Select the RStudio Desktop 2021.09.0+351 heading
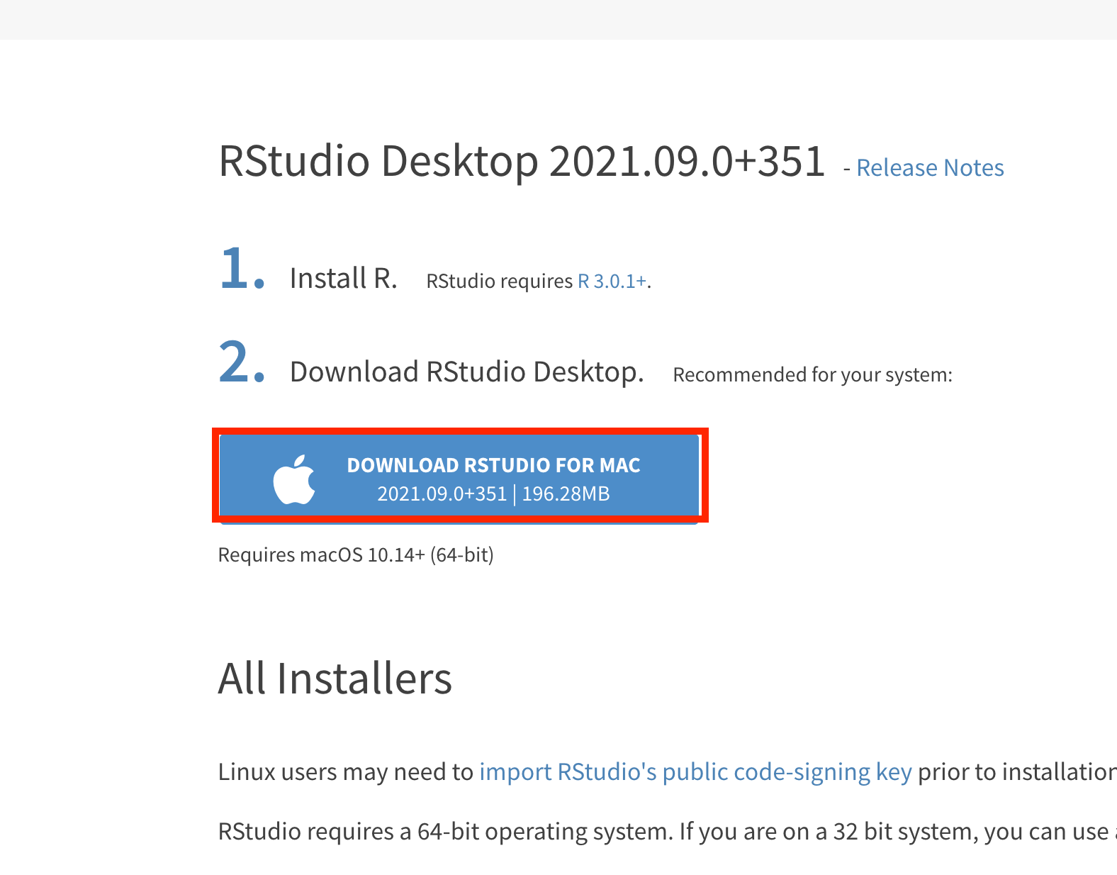Image resolution: width=1117 pixels, height=875 pixels. coord(522,161)
